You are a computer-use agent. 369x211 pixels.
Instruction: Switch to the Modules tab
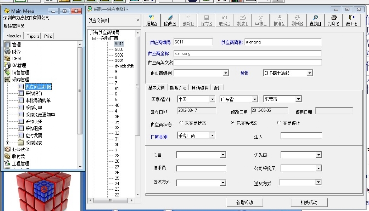[x=14, y=36]
